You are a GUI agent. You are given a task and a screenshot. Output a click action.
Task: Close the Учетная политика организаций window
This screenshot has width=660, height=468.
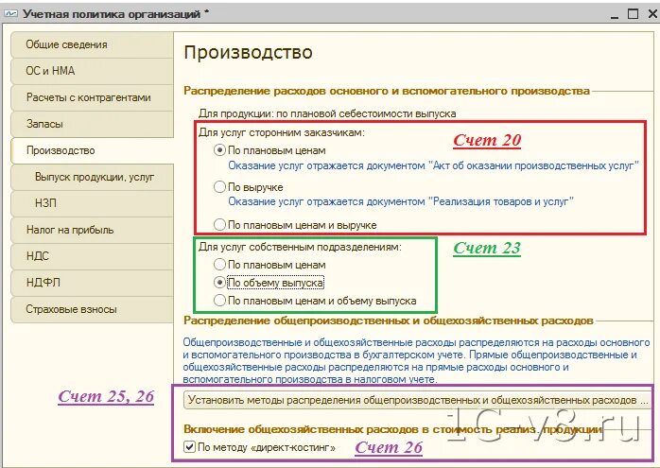coord(652,14)
